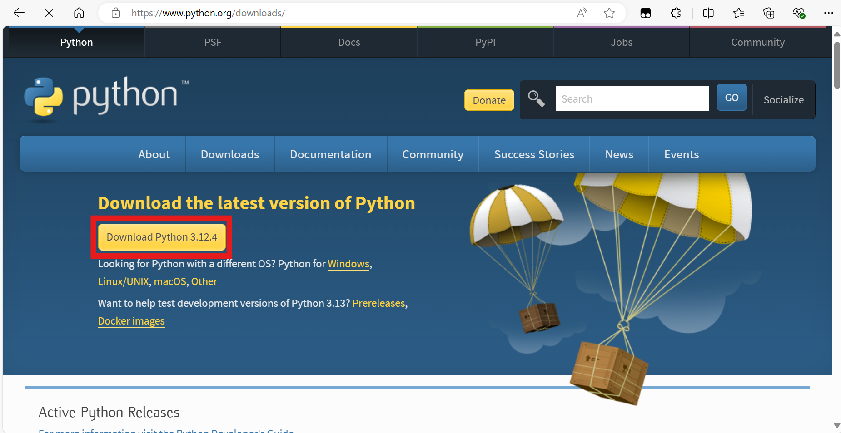View site information lock icon
Image resolution: width=841 pixels, height=433 pixels.
click(x=116, y=13)
